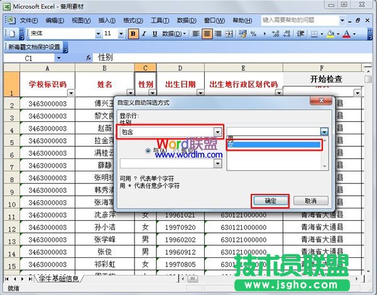Toggle Underline formatting
Image resolution: width=377 pixels, height=295 pixels.
click(x=155, y=34)
